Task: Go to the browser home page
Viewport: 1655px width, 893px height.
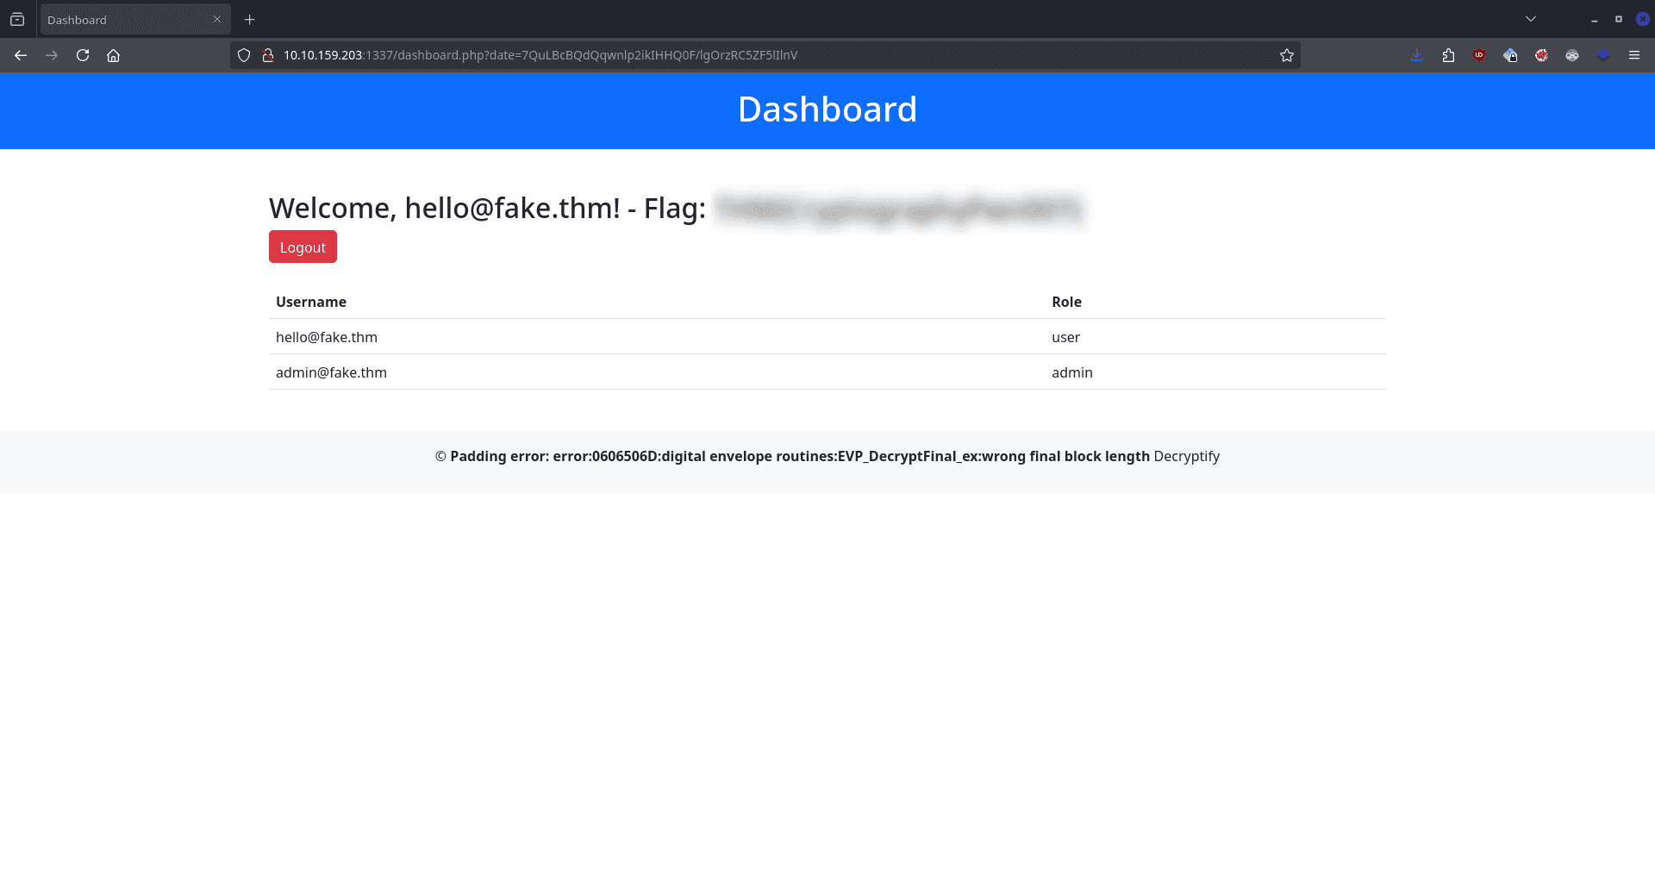Action: (x=113, y=55)
